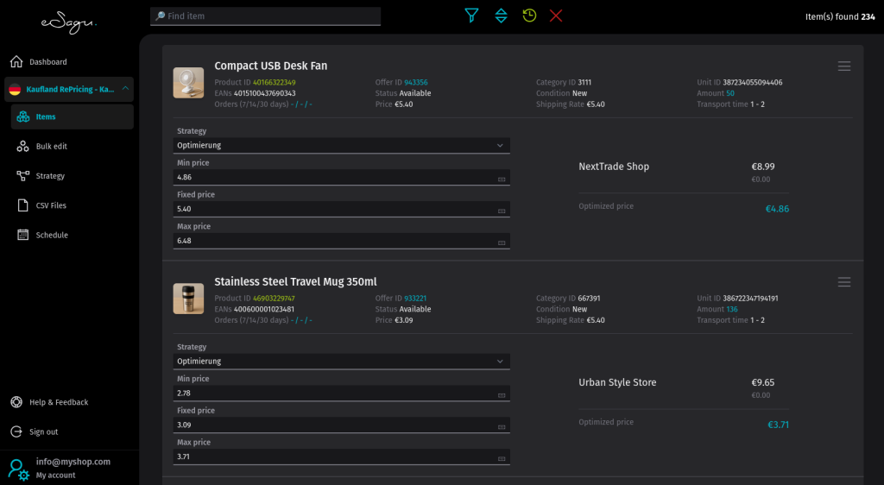Click the red X clear icon
Image resolution: width=884 pixels, height=485 pixels.
coord(556,16)
